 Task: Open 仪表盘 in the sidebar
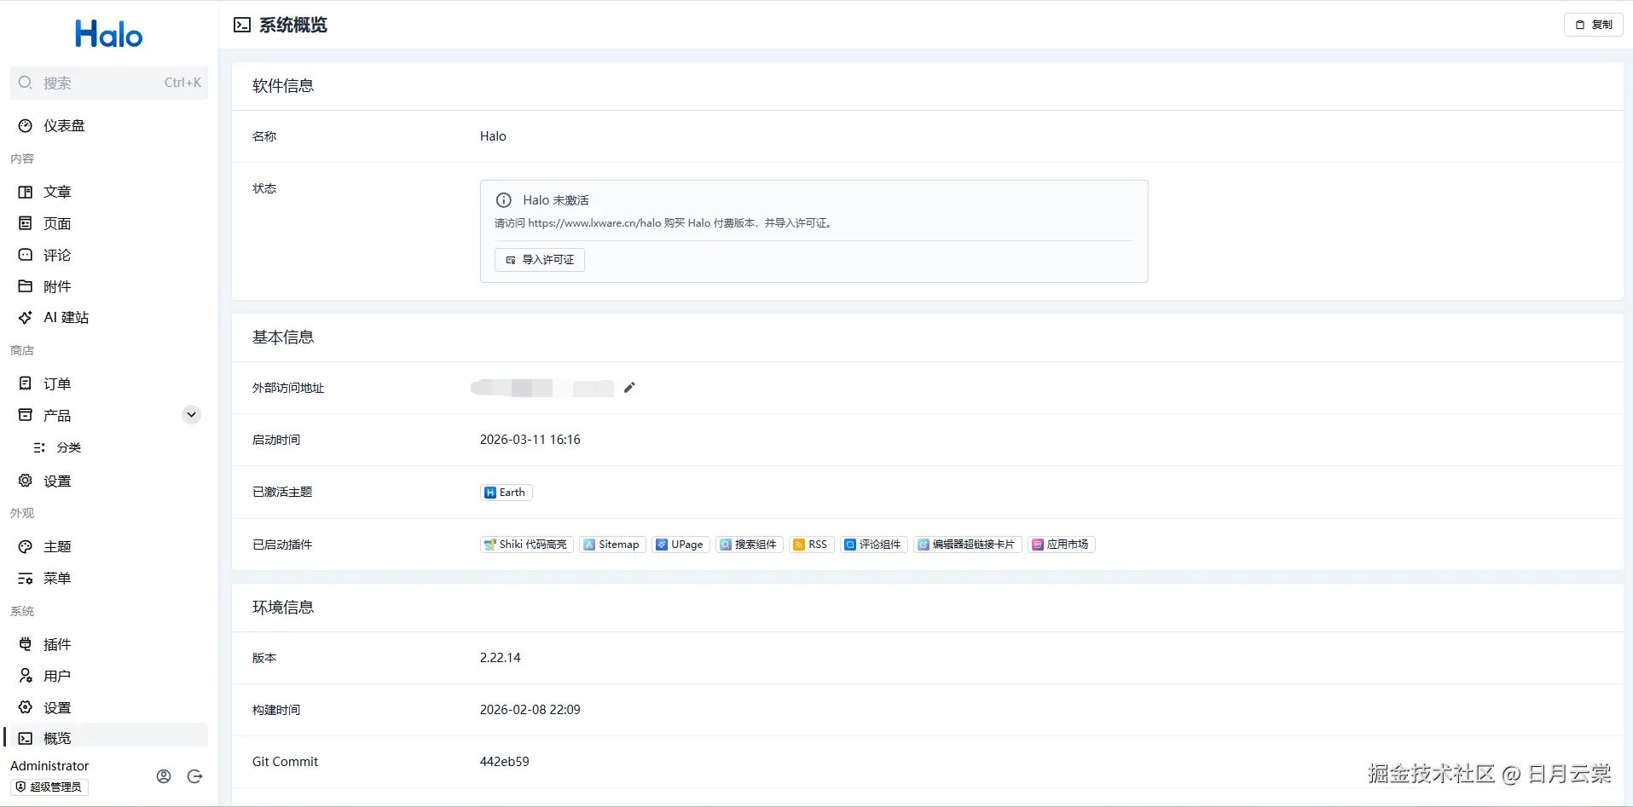[x=109, y=126]
